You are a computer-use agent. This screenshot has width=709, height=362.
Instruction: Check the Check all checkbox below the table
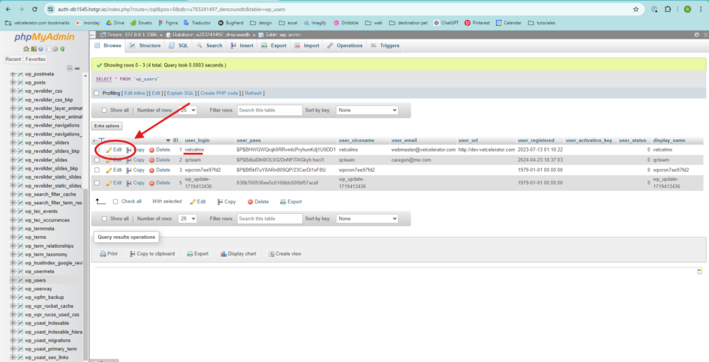(x=115, y=201)
